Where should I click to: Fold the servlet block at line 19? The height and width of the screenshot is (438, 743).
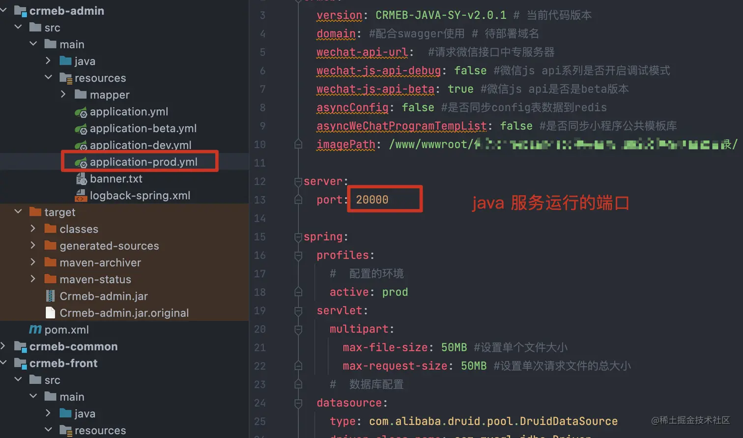(298, 311)
